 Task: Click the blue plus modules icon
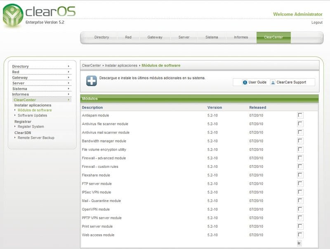[91, 81]
